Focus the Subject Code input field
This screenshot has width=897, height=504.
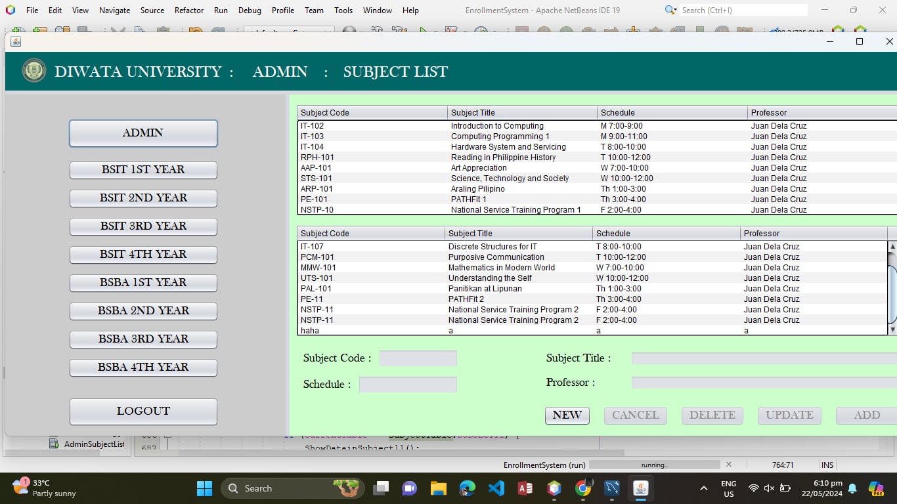(418, 358)
